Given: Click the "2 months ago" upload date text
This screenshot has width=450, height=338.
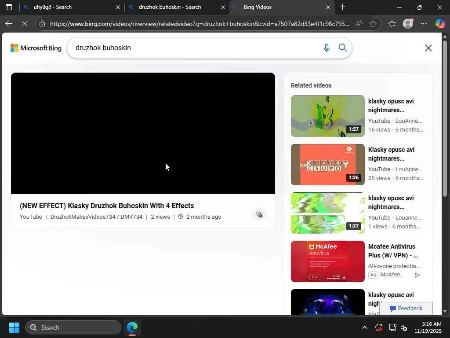Looking at the screenshot, I should (x=203, y=217).
